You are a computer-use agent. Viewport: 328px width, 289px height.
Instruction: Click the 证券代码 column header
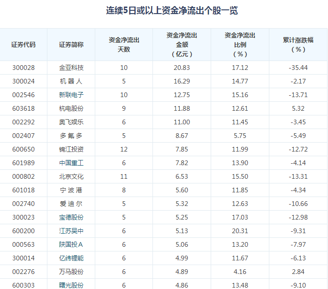[x=23, y=45]
